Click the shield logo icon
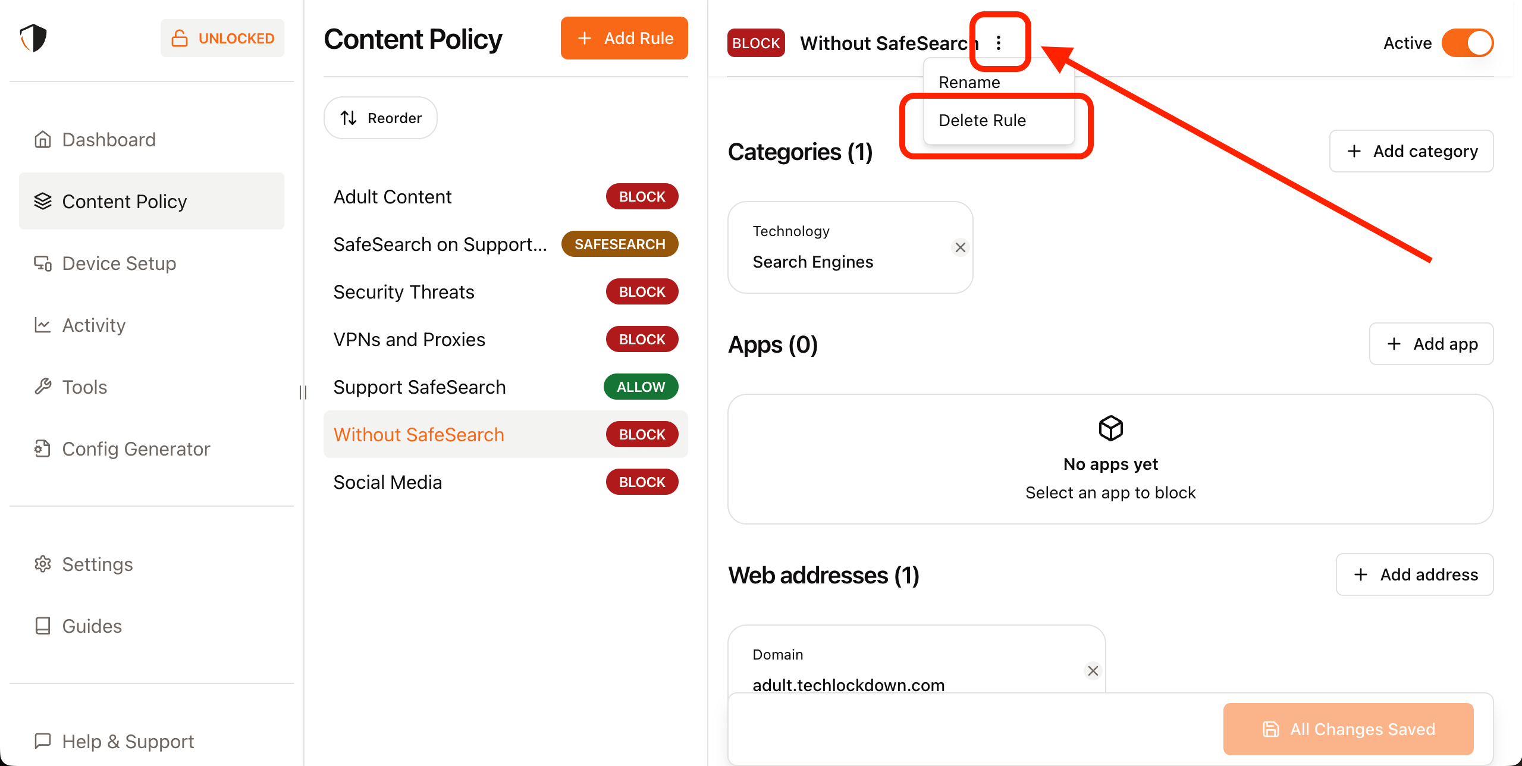1522x766 pixels. click(x=33, y=38)
